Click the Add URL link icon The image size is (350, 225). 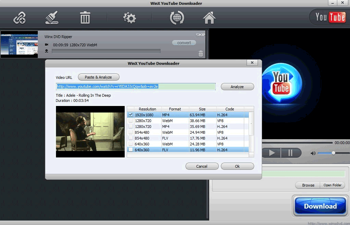coord(19,17)
